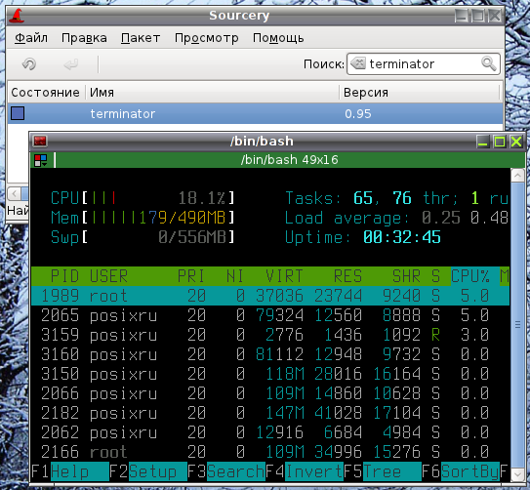Select process 2065 row in htop
The image size is (530, 490).
[270, 315]
